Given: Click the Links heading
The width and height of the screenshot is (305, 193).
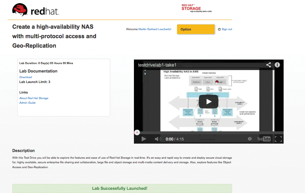Looking at the screenshot, I should [x=23, y=92].
